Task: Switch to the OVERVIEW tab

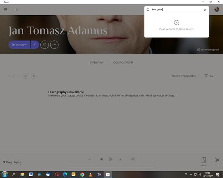Action: tap(97, 62)
